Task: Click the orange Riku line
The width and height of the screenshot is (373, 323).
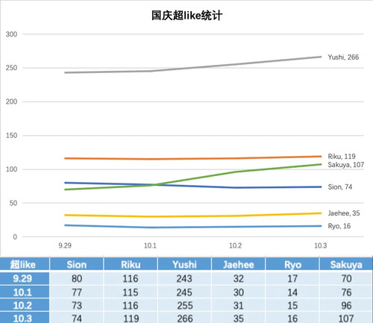Action: point(192,158)
